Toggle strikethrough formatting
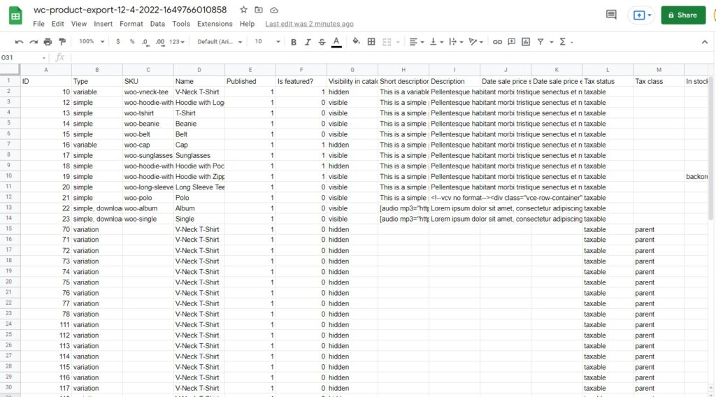Screen dimensions: 716x397 coord(322,42)
